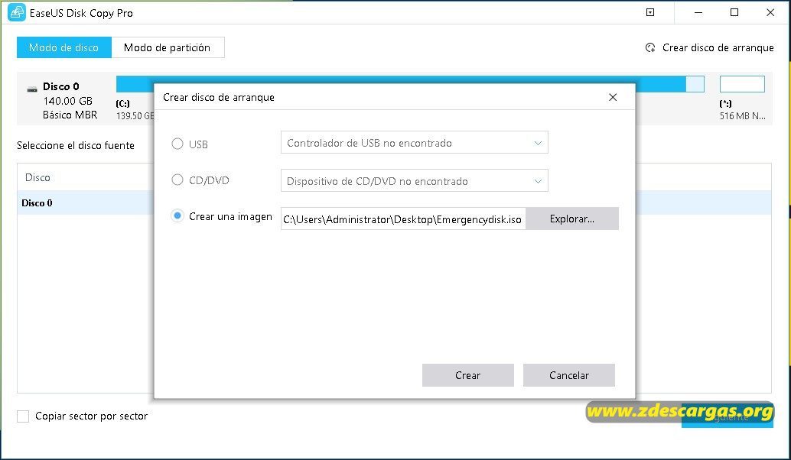Select the CD/DVD radio option
This screenshot has height=460, width=791.
coord(177,180)
